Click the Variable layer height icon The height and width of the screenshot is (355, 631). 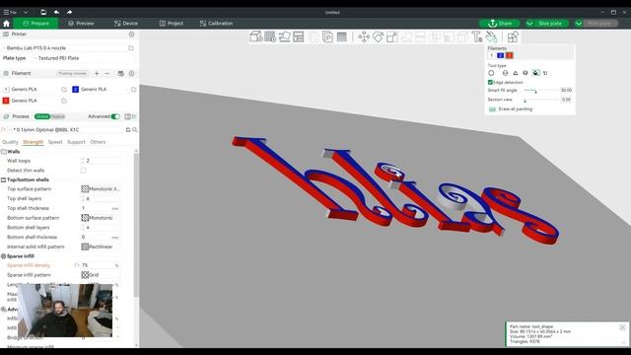coord(342,36)
